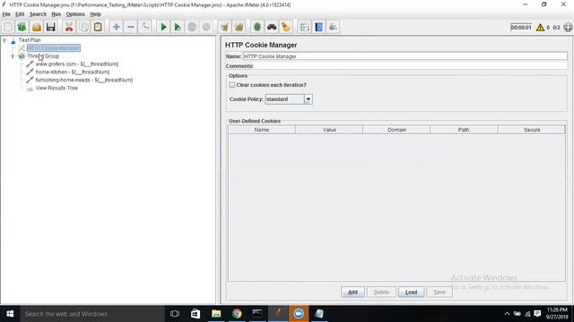Open the File menu
Image resolution: width=574 pixels, height=322 pixels.
click(6, 14)
